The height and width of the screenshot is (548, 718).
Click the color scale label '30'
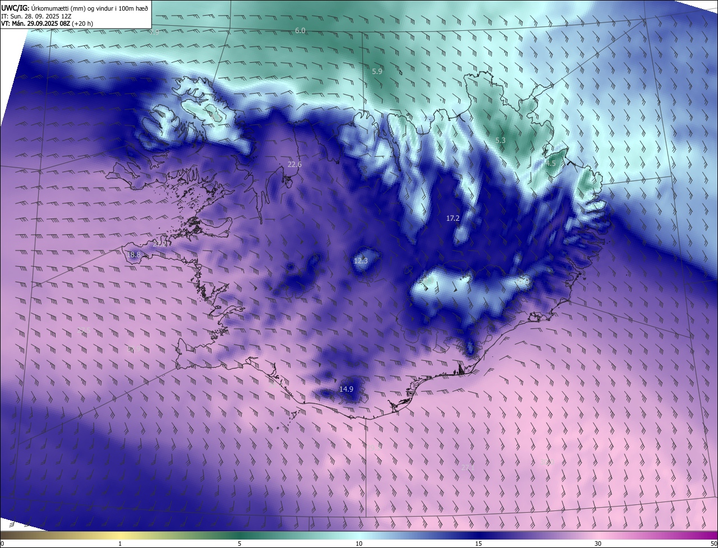[598, 544]
